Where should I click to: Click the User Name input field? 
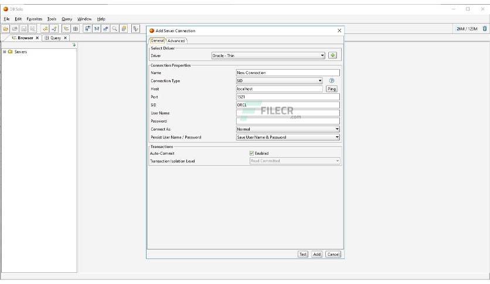coord(288,113)
